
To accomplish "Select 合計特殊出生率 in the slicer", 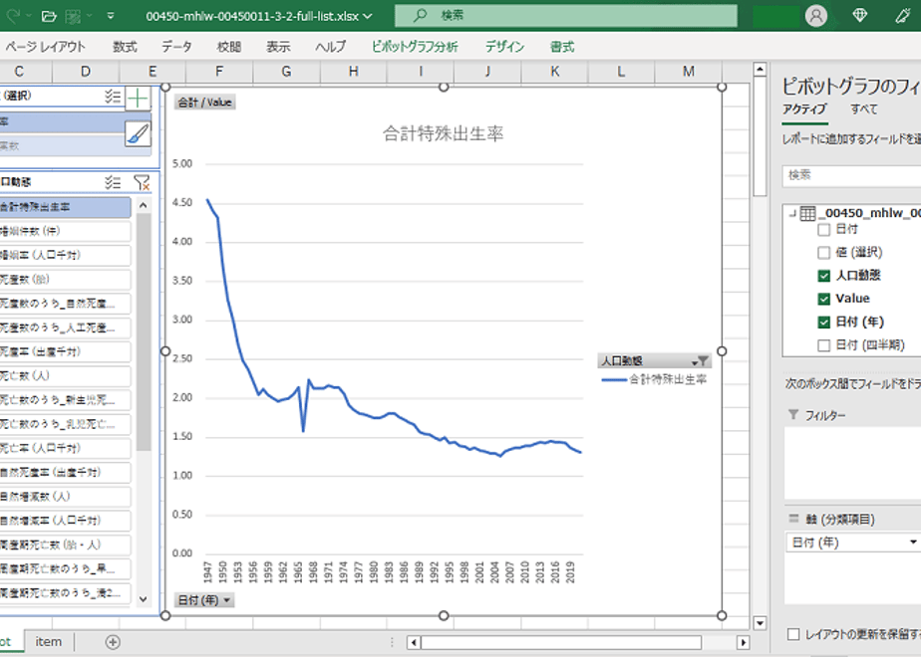I will (65, 207).
